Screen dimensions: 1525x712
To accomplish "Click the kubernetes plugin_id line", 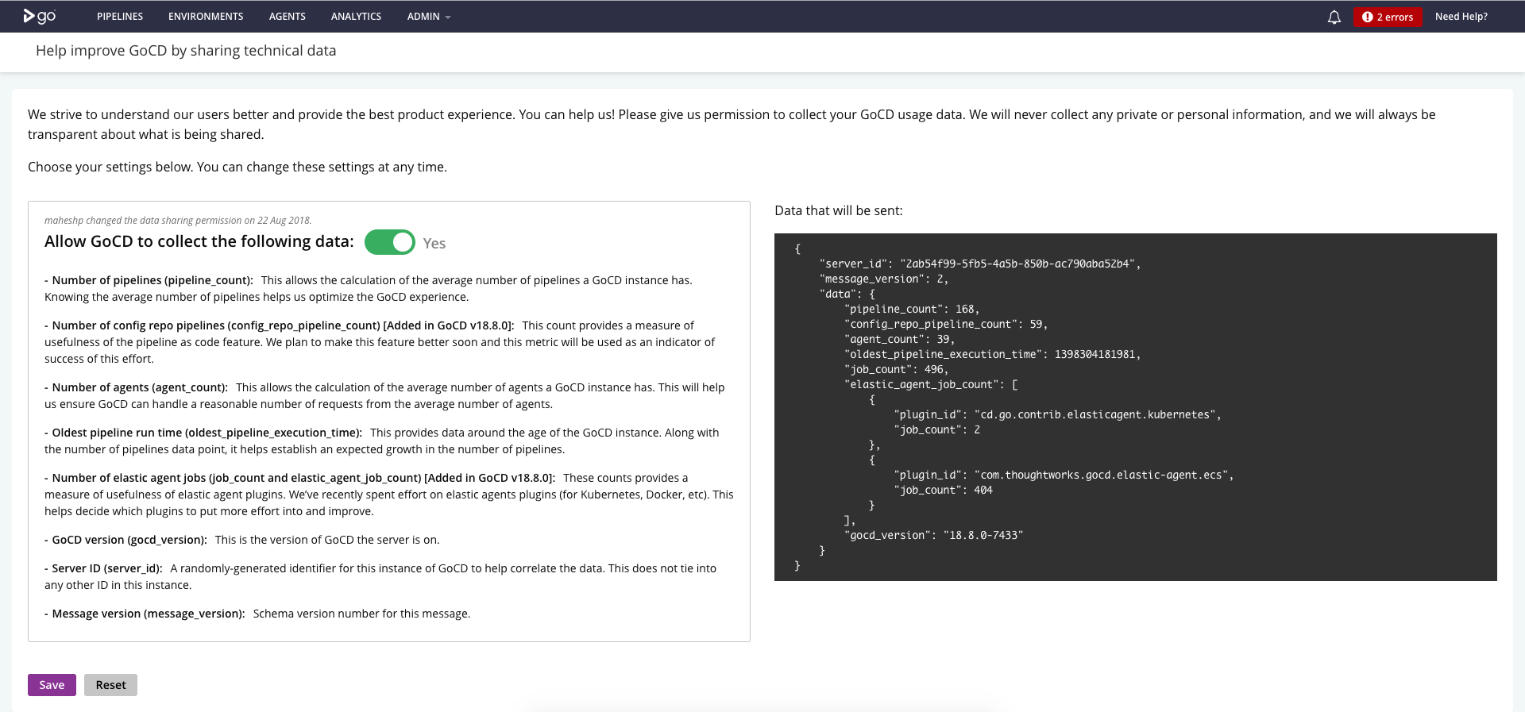I will (1057, 414).
